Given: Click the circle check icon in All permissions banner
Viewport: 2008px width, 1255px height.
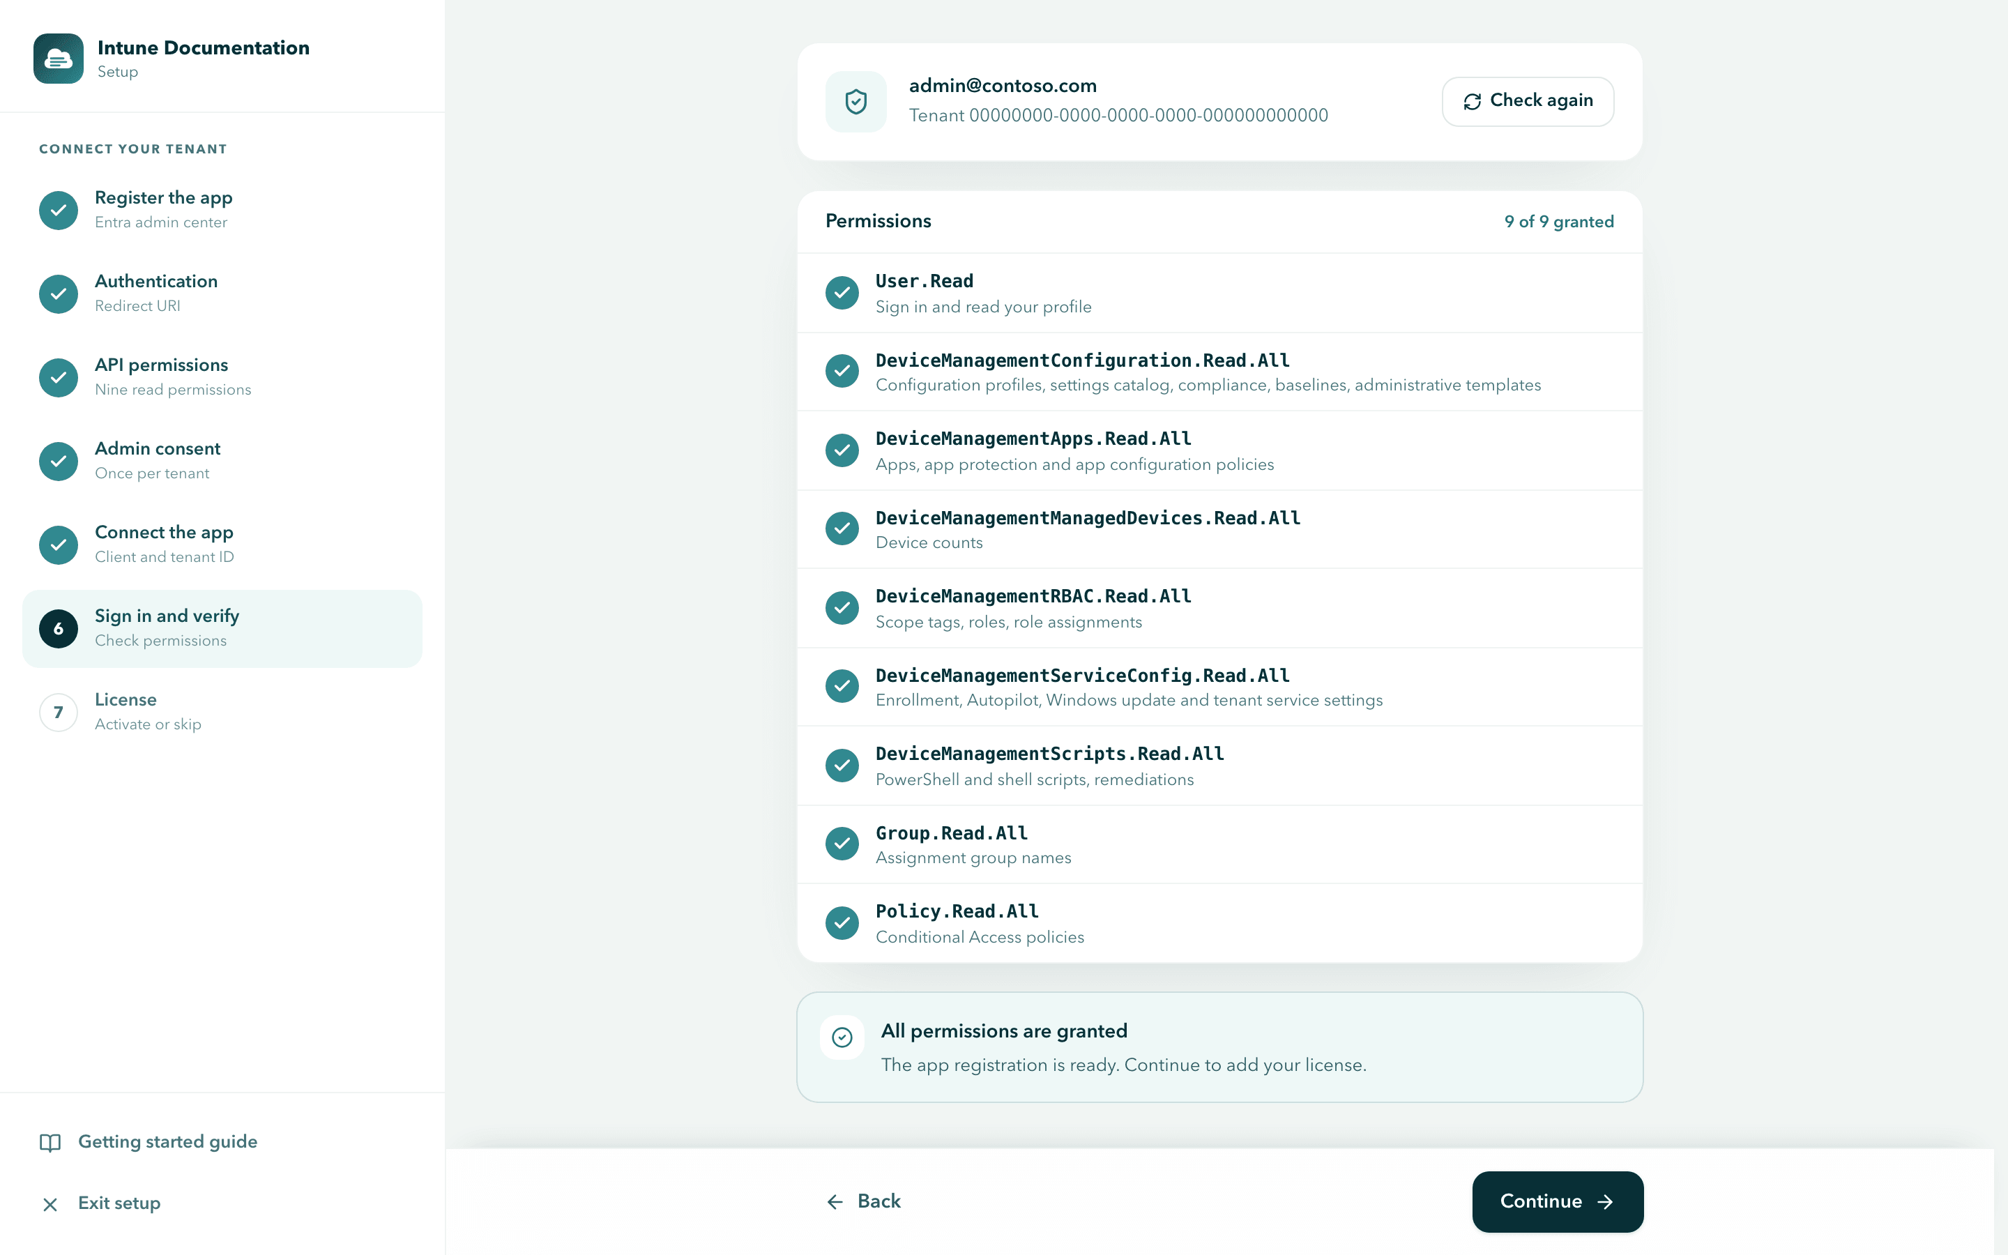Looking at the screenshot, I should click(x=842, y=1037).
